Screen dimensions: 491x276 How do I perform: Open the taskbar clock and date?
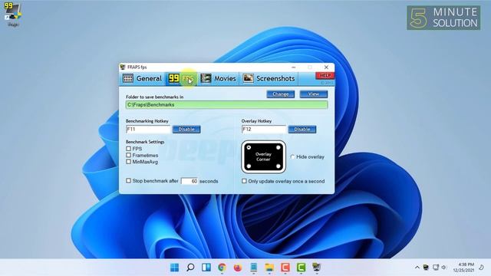click(x=463, y=268)
